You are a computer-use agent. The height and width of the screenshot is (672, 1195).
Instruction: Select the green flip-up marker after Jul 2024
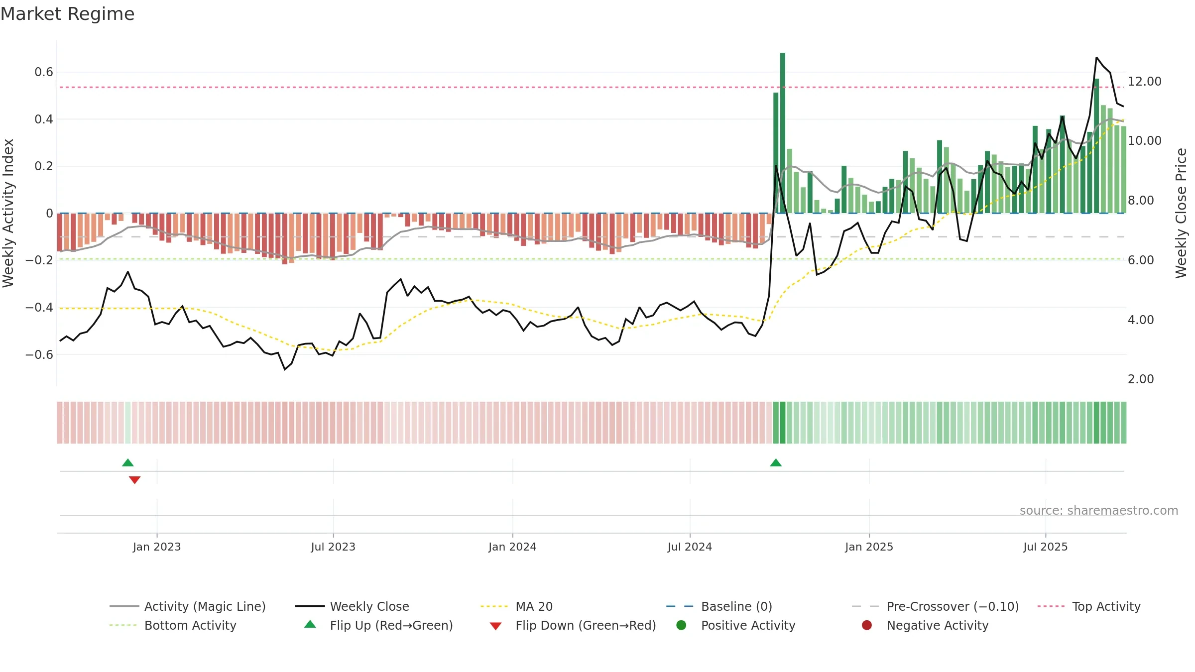coord(776,462)
